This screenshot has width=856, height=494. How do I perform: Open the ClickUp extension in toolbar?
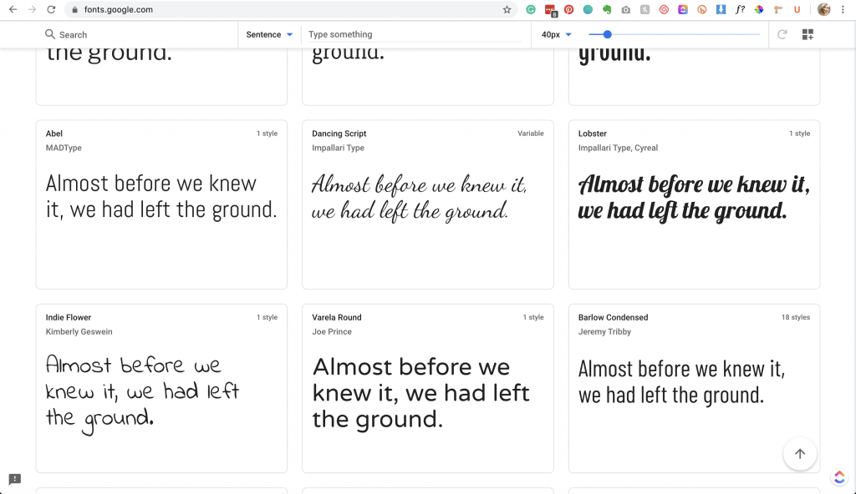click(683, 9)
